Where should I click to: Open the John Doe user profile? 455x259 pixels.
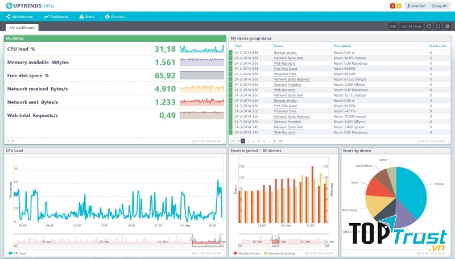pyautogui.click(x=416, y=6)
